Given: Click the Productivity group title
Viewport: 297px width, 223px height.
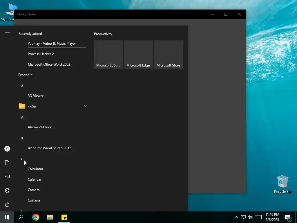Looking at the screenshot, I should tap(103, 34).
